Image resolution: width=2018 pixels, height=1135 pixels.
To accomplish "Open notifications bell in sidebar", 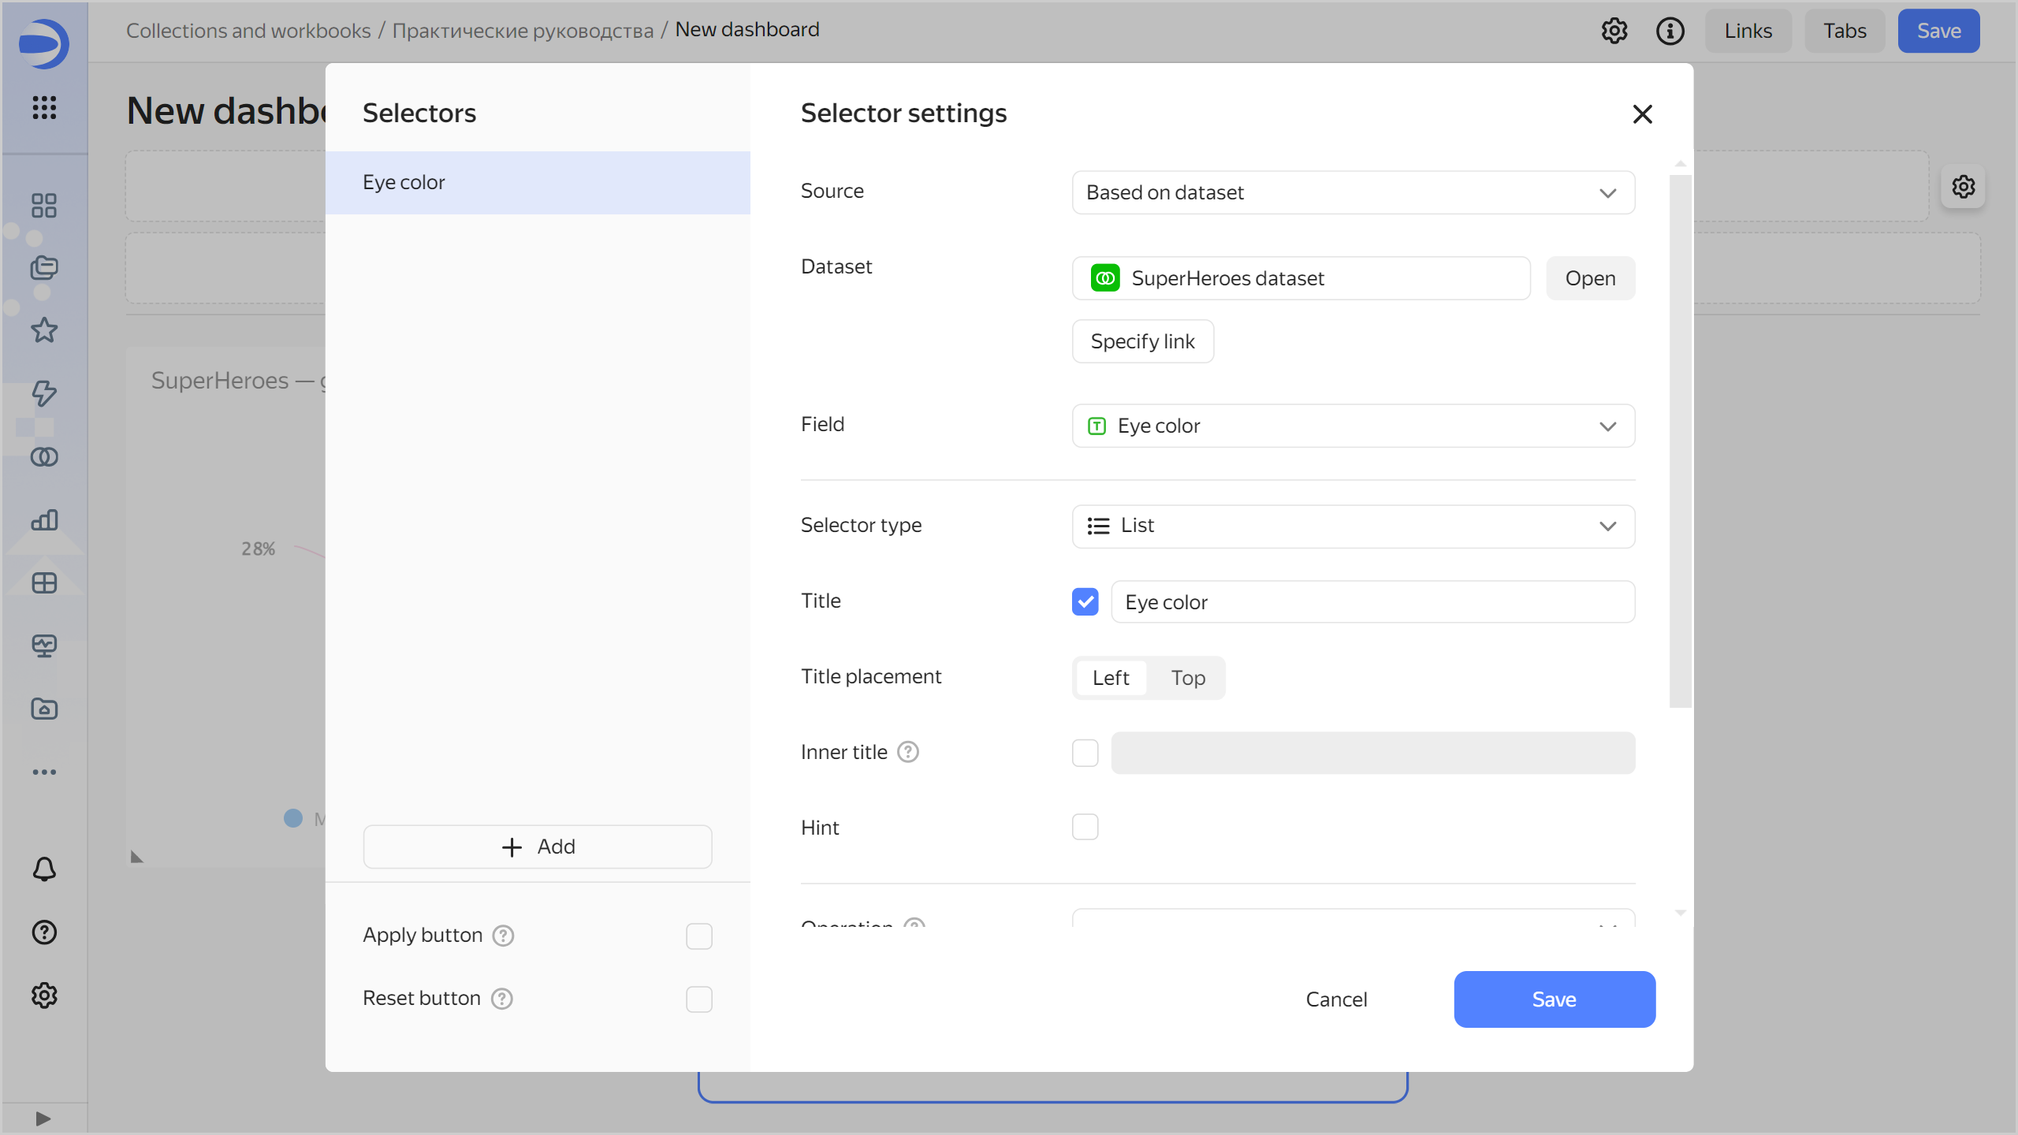I will [44, 869].
